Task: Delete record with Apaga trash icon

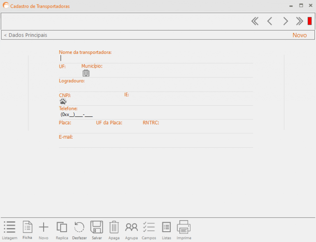Action: [x=114, y=228]
